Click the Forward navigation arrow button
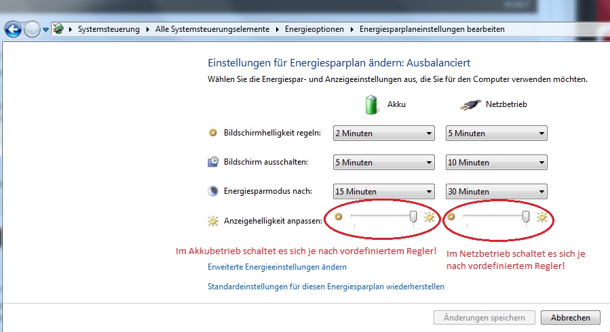 (32, 30)
